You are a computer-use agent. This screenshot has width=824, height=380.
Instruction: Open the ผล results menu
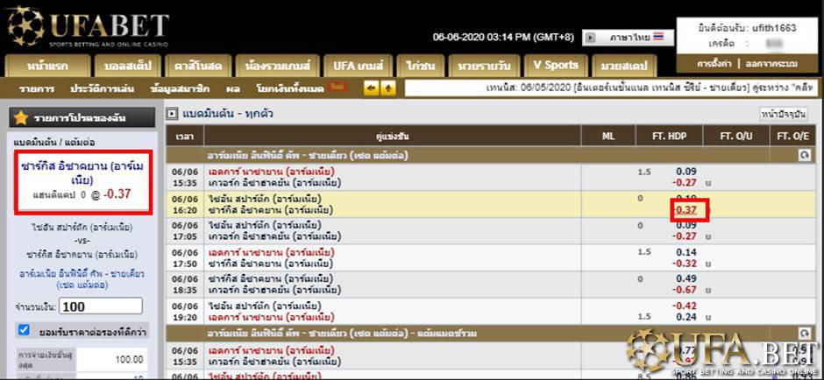[233, 88]
